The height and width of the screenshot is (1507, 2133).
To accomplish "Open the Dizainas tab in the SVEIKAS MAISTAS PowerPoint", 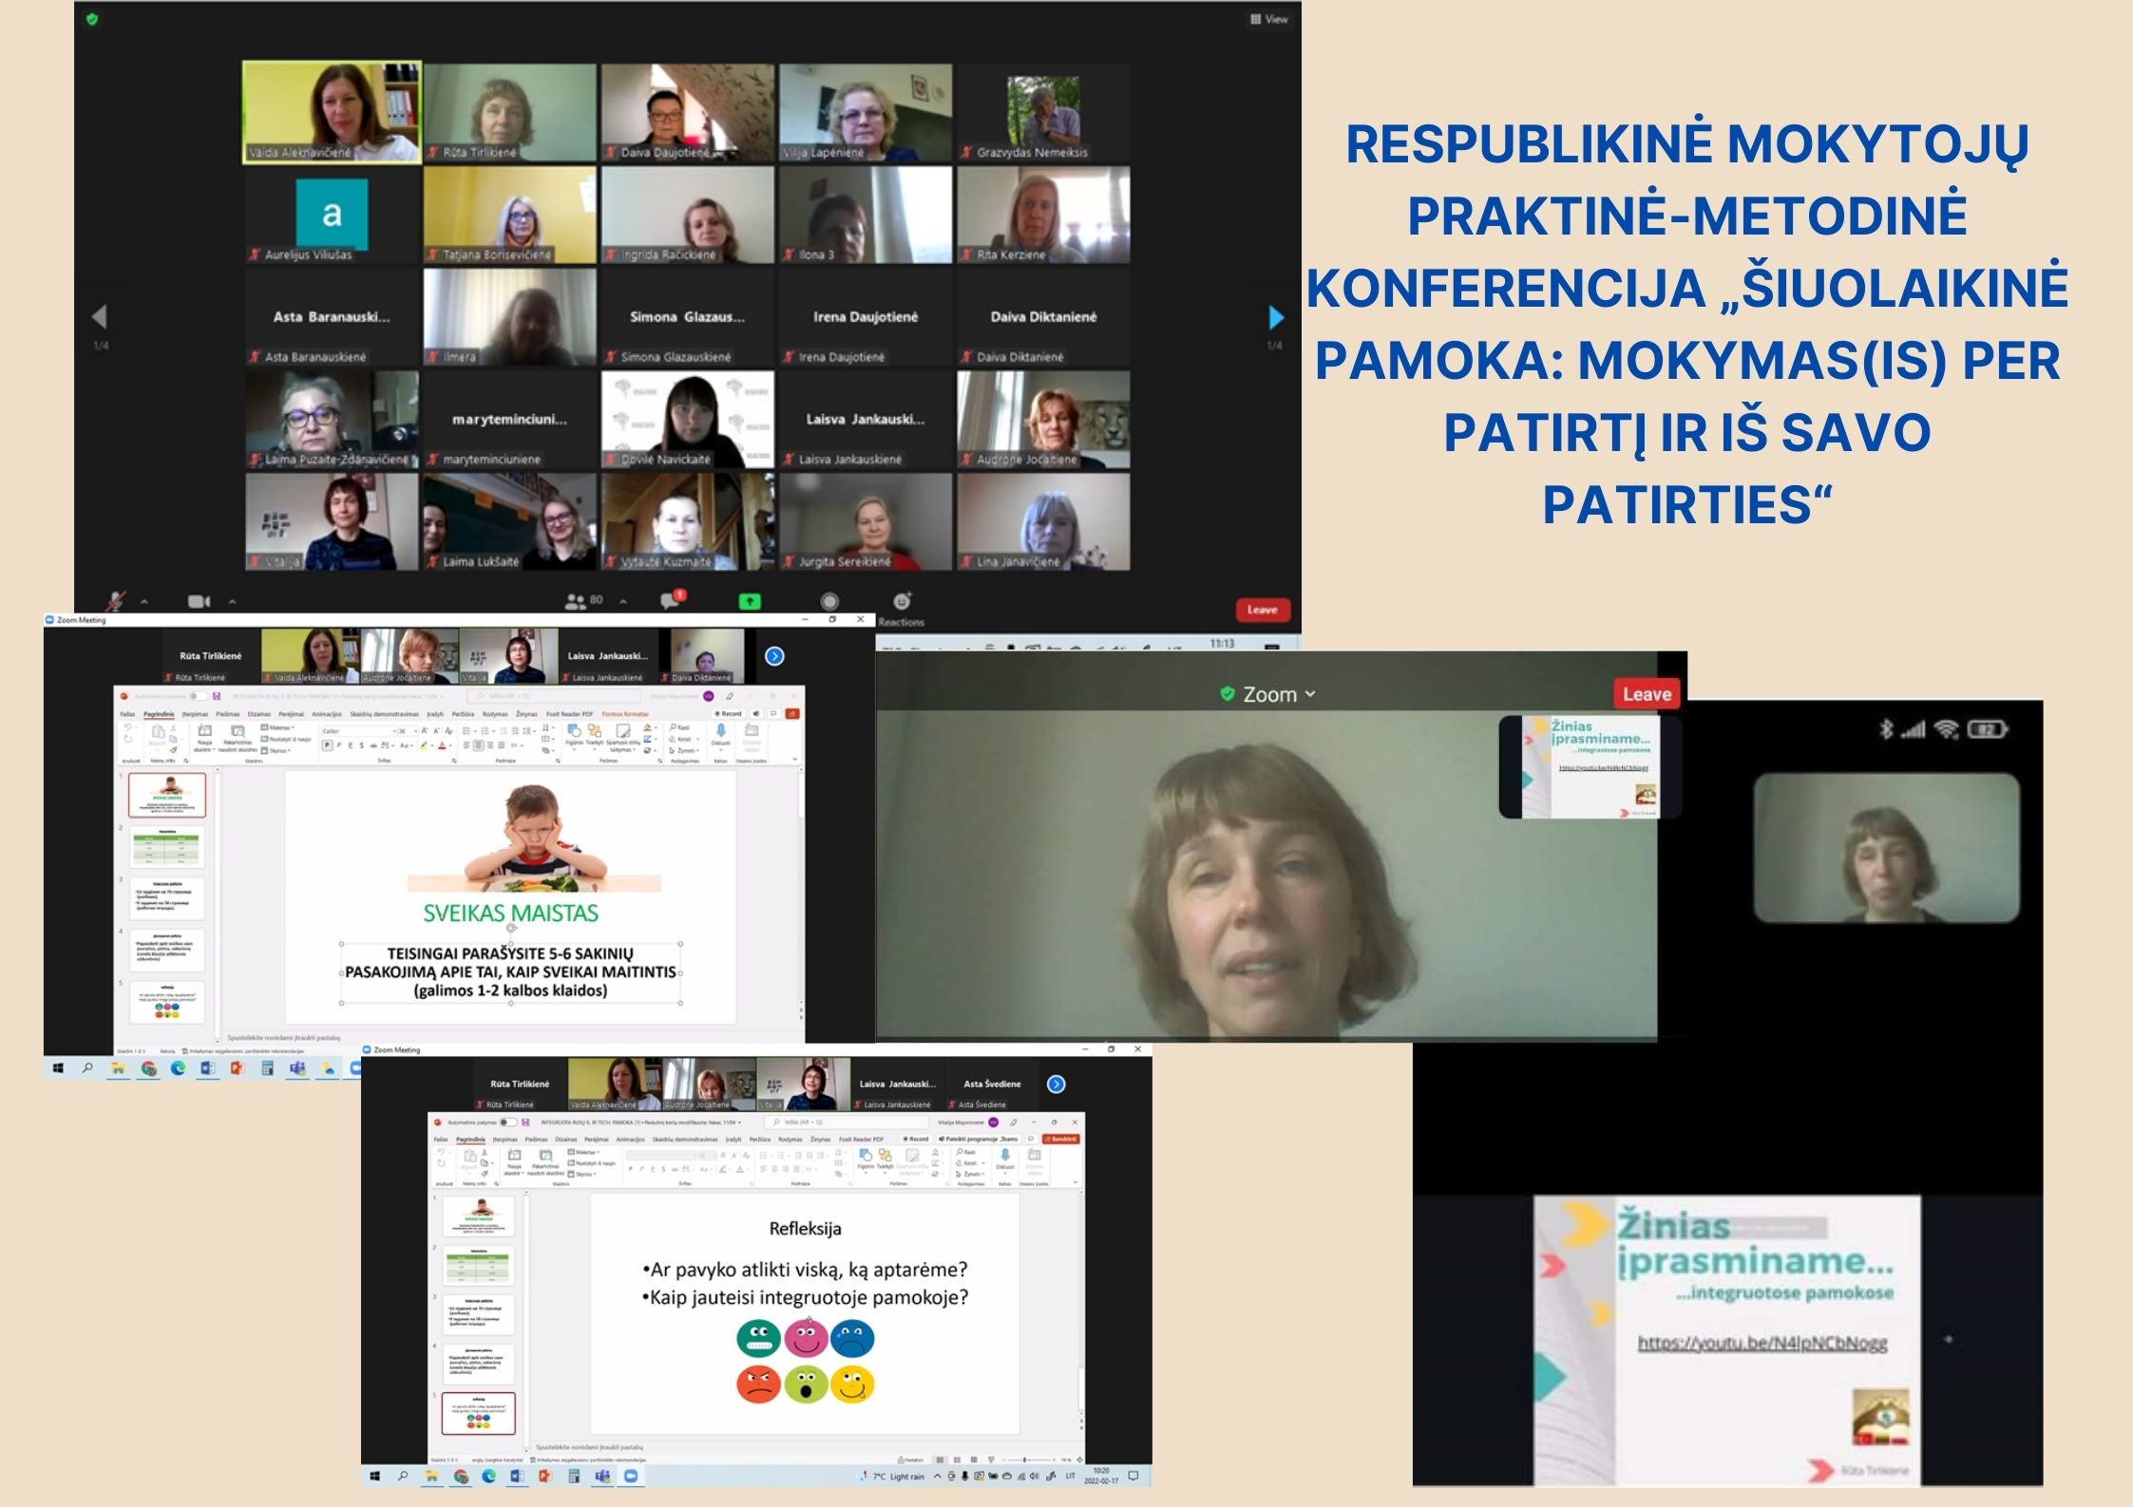I will [x=259, y=714].
